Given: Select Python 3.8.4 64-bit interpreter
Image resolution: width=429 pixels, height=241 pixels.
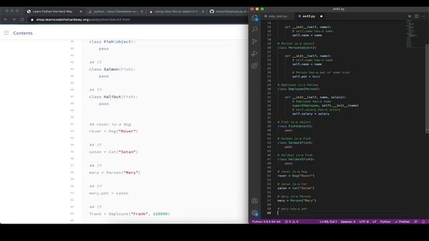Looking at the screenshot, I should click(x=266, y=222).
